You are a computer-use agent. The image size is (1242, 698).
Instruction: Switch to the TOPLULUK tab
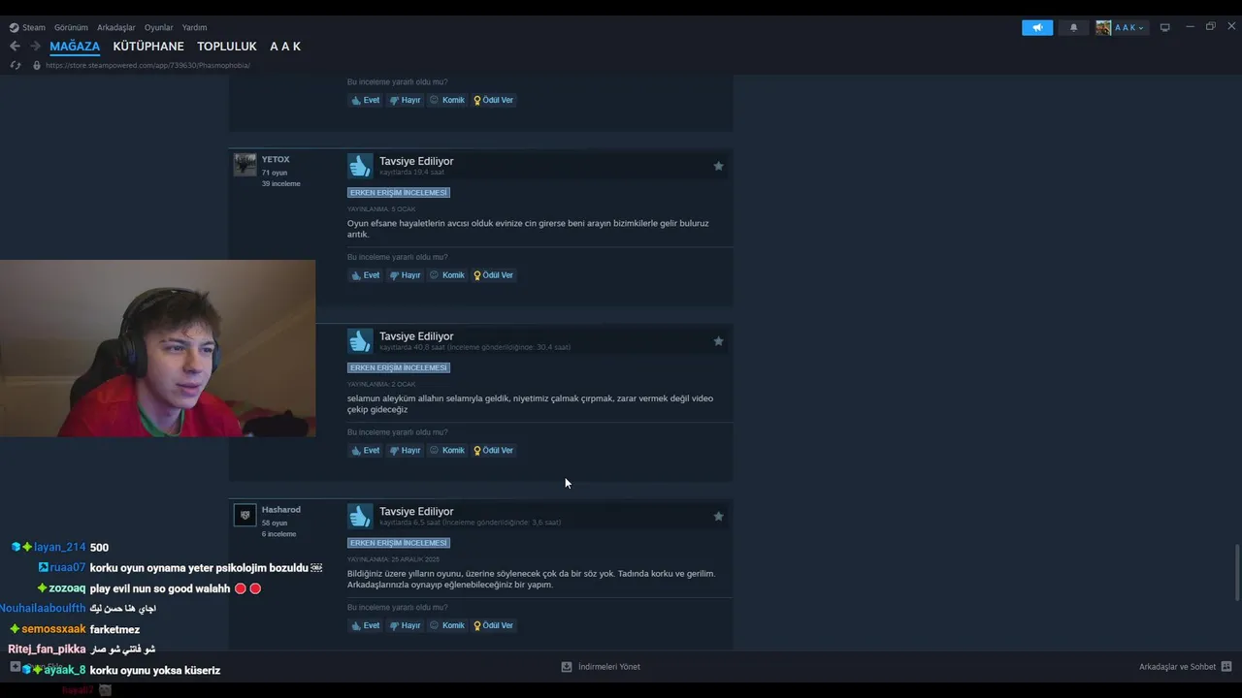coord(227,47)
